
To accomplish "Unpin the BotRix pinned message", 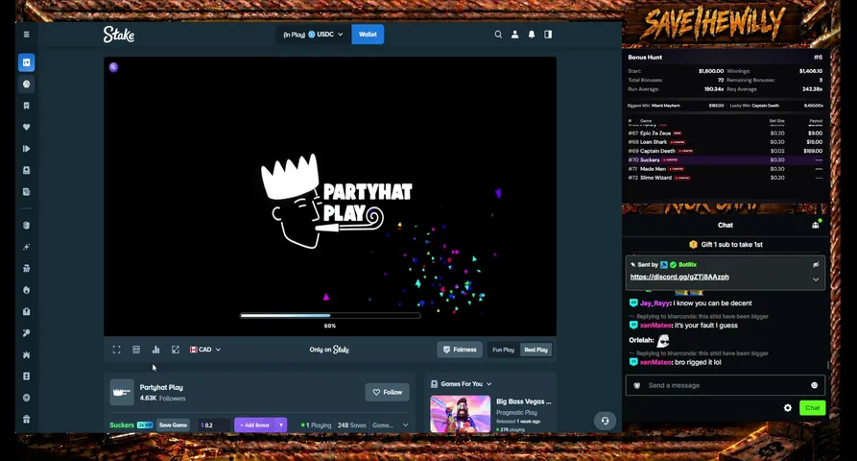I will 816,265.
